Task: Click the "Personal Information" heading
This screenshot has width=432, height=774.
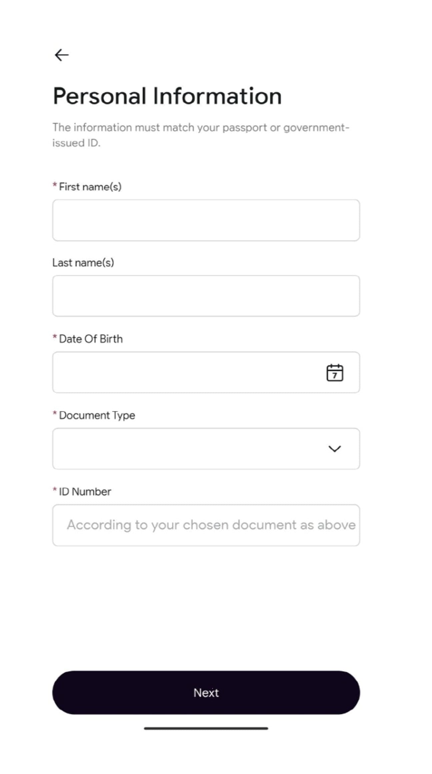Action: coord(167,96)
